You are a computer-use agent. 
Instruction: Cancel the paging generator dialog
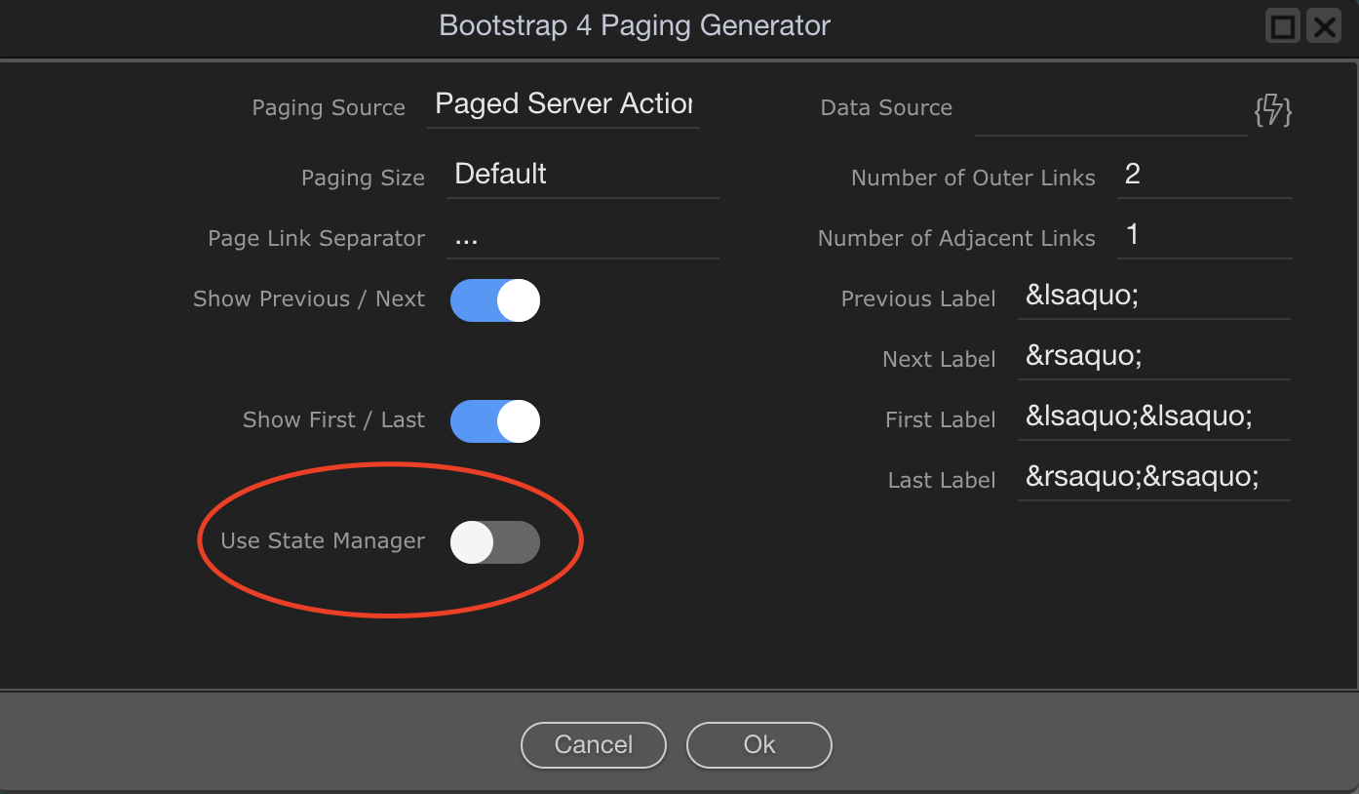click(594, 745)
